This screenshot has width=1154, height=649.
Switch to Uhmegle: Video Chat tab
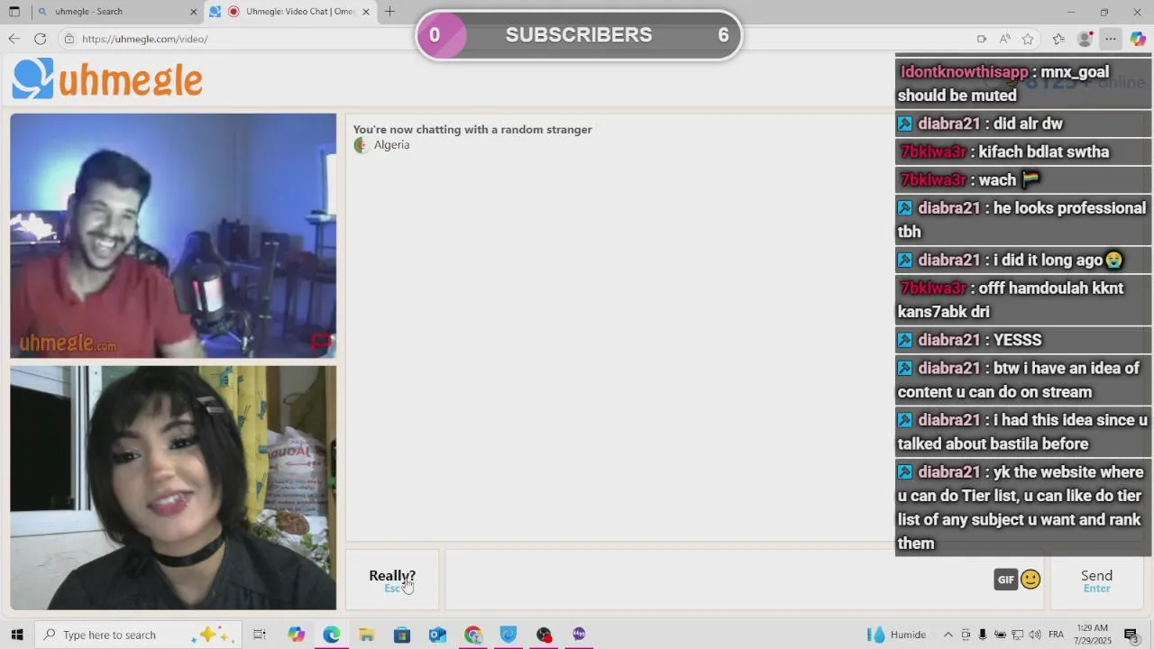[x=288, y=12]
